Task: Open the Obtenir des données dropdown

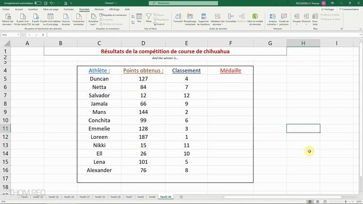Action: point(7,19)
